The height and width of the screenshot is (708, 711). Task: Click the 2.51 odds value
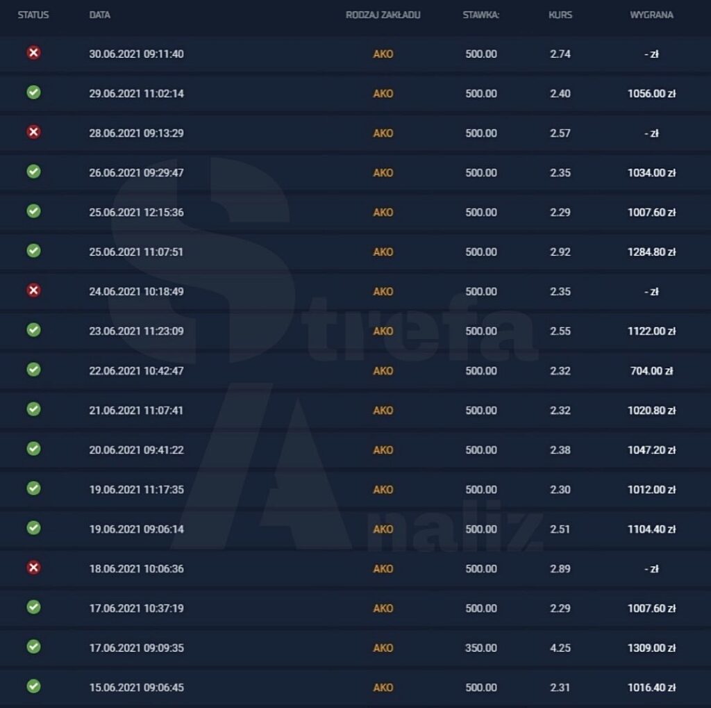(560, 529)
